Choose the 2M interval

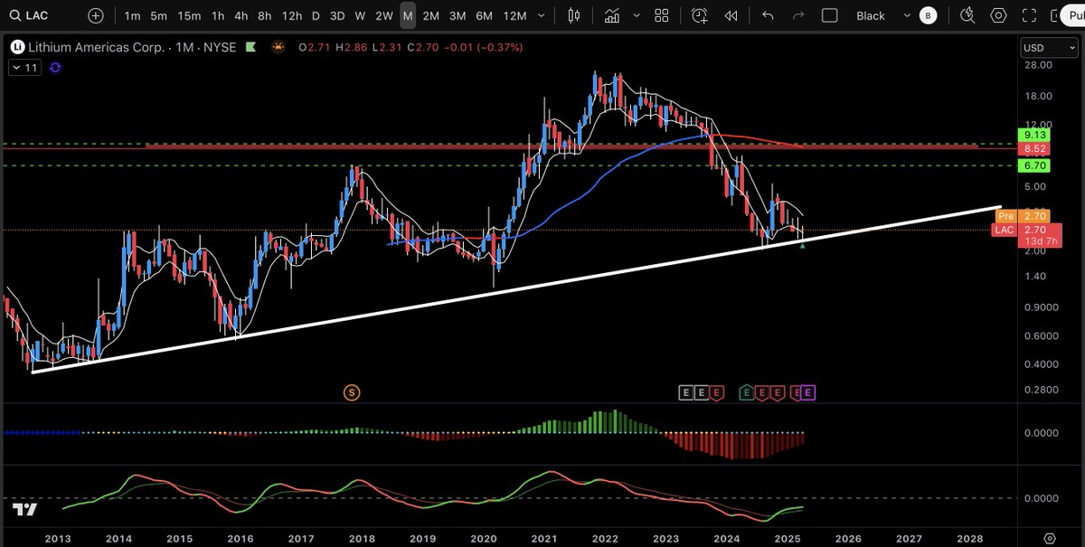[430, 15]
